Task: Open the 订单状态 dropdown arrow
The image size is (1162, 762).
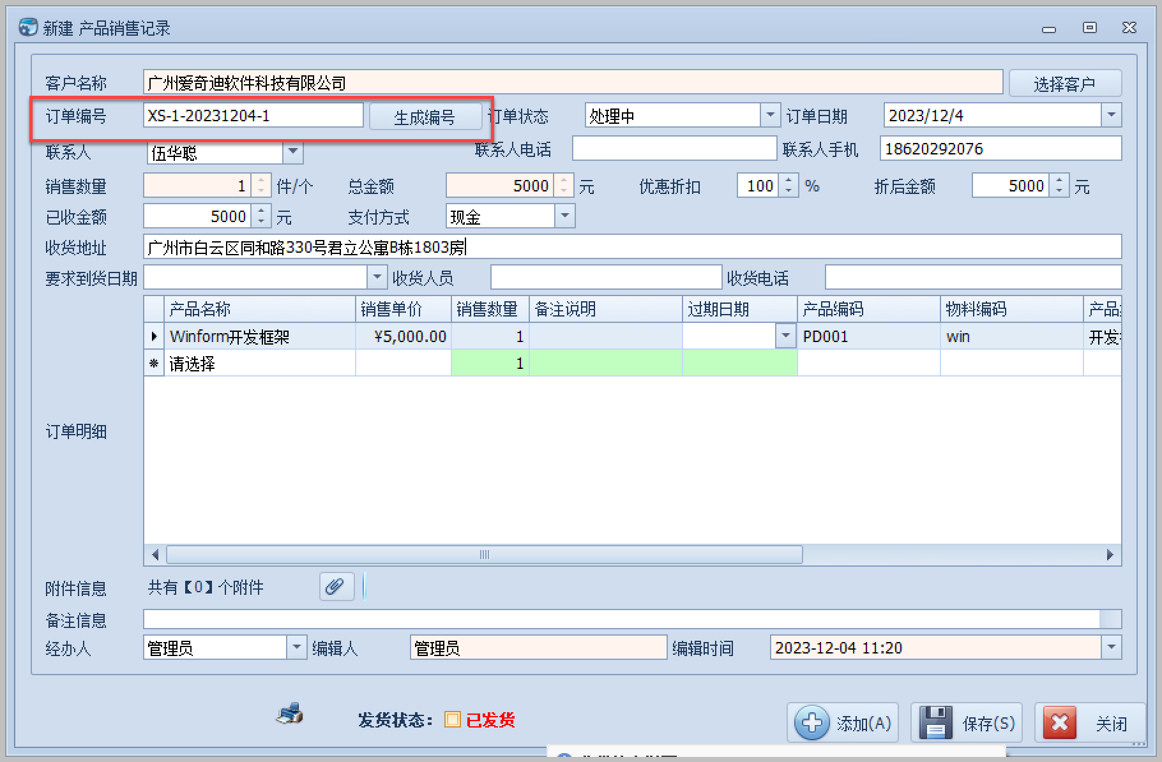Action: 771,116
